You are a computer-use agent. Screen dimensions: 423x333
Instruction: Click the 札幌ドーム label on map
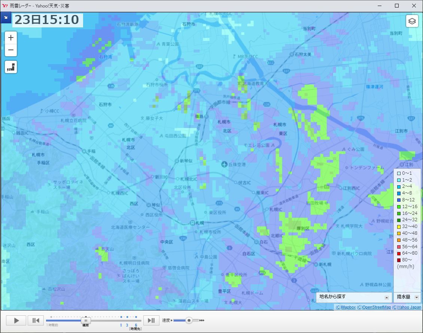click(252, 293)
